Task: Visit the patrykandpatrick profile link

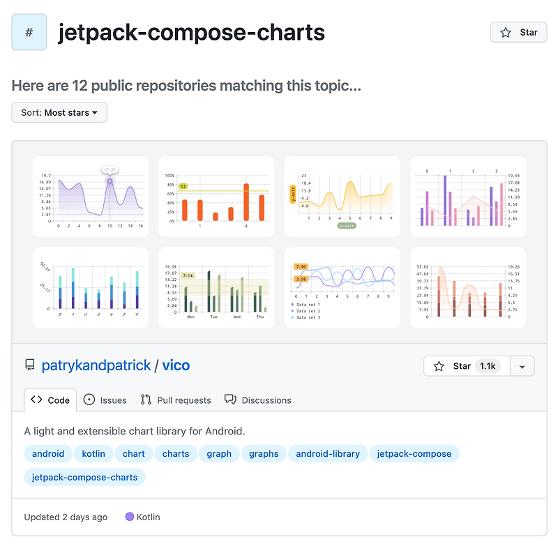Action: [x=96, y=365]
